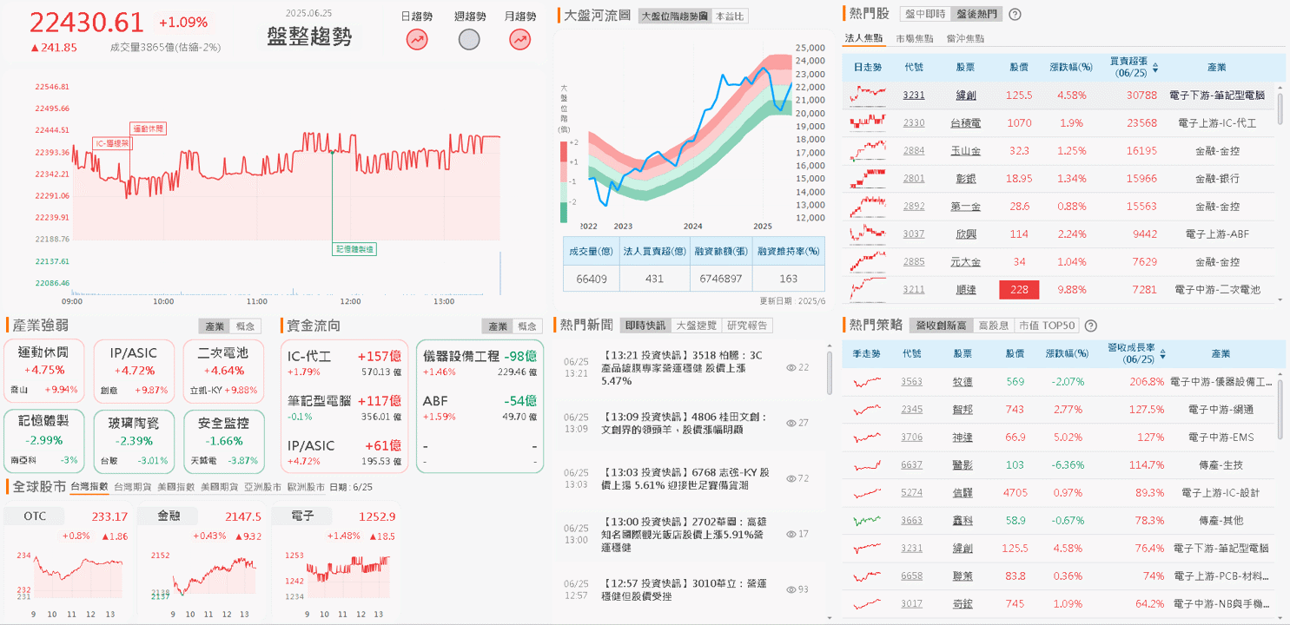The width and height of the screenshot is (1290, 625).
Task: Click 儀器設備工程 -98億 fund flow row
Action: click(x=480, y=363)
